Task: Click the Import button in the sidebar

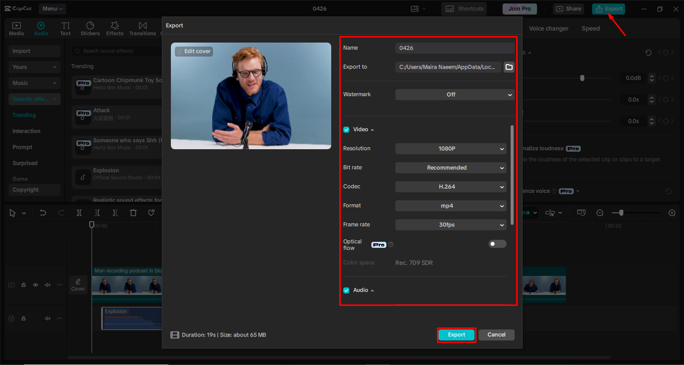Action: click(x=35, y=51)
